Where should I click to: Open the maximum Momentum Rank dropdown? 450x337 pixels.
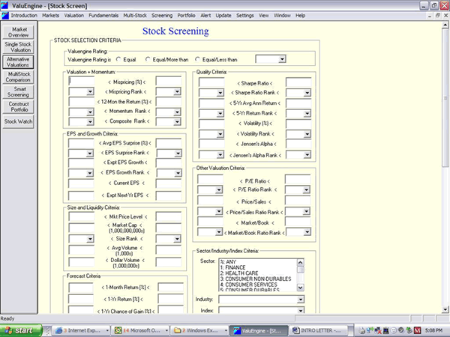point(177,112)
